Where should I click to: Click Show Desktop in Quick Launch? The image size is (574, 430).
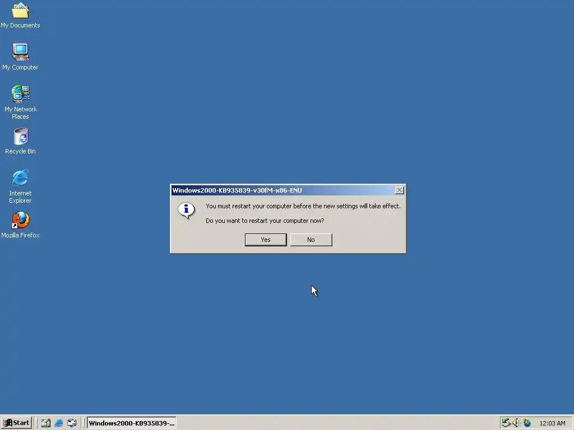click(x=46, y=423)
